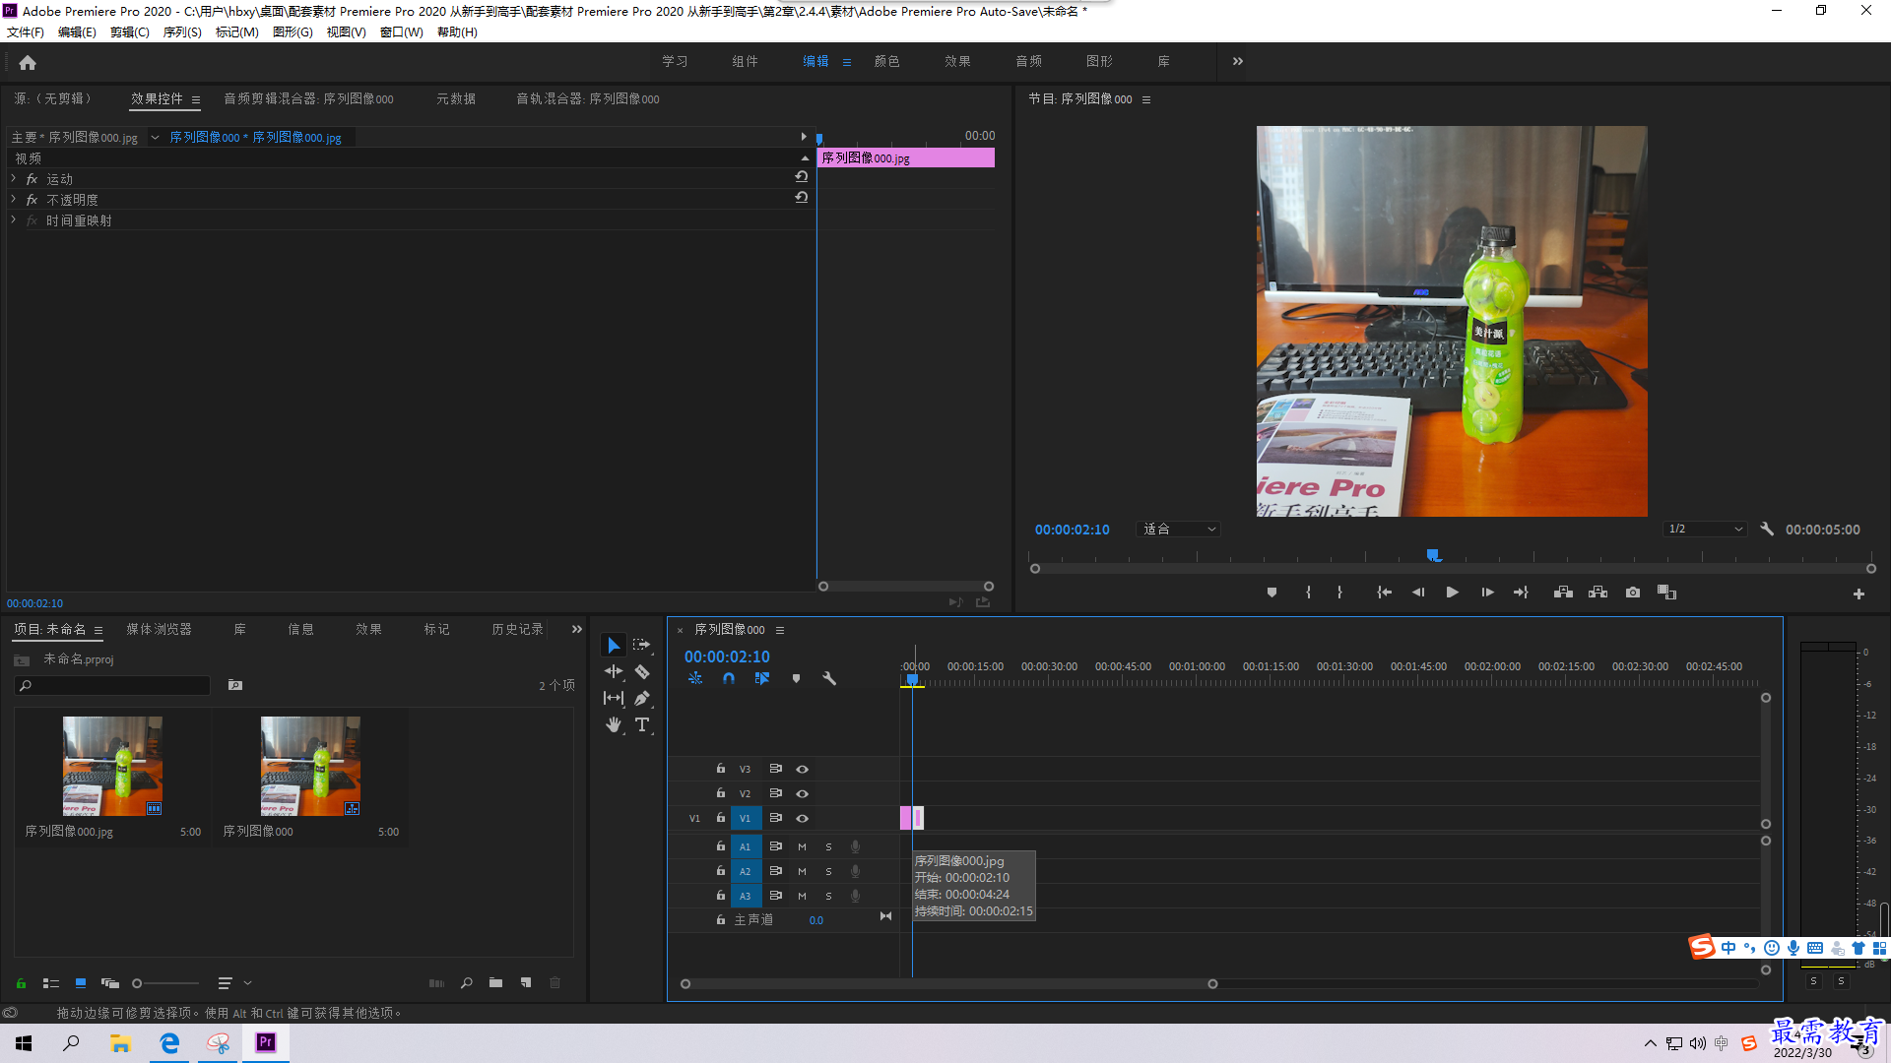Open playback resolution 1/2 dropdown
The width and height of the screenshot is (1891, 1063).
pyautogui.click(x=1705, y=530)
